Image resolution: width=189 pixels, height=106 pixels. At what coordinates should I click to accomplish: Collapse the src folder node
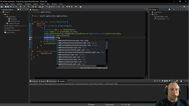point(3,14)
